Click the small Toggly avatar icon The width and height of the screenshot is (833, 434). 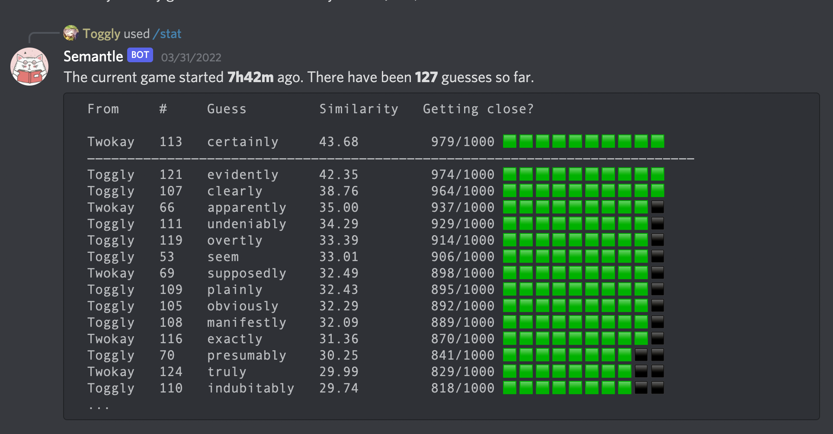[x=71, y=33]
